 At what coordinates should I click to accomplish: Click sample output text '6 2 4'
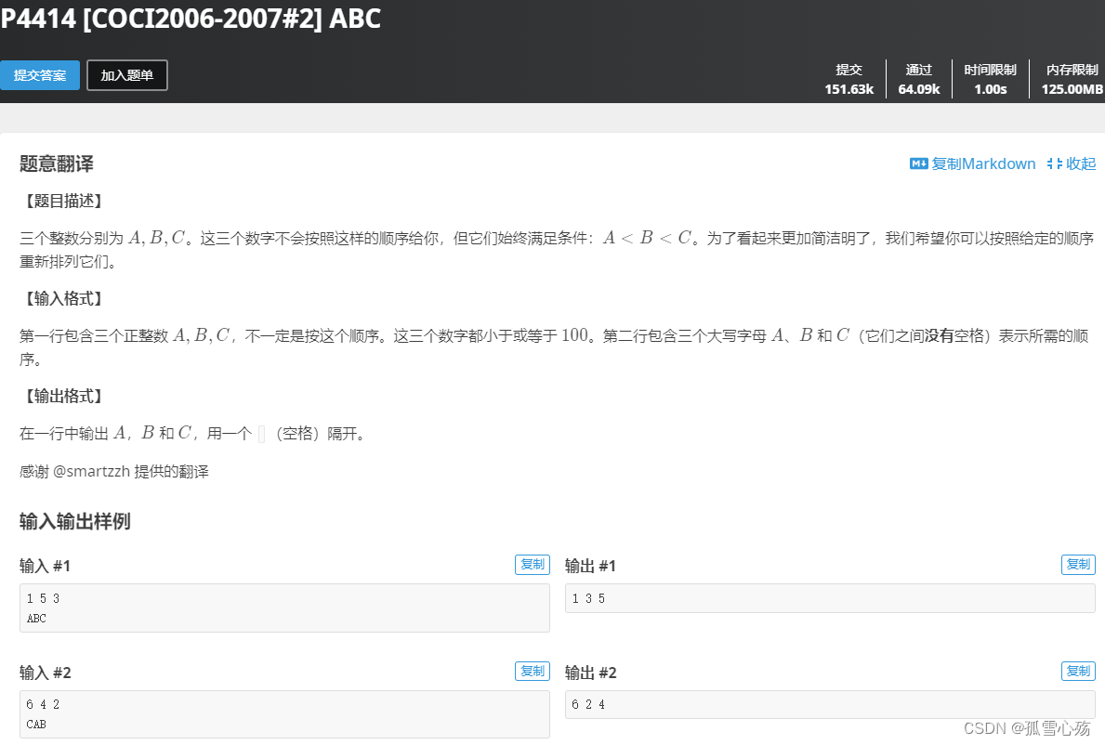point(588,704)
